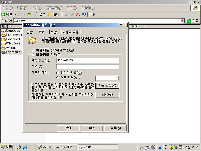
Task: Click the Cancel (취소) button
Action: [x=92, y=128]
